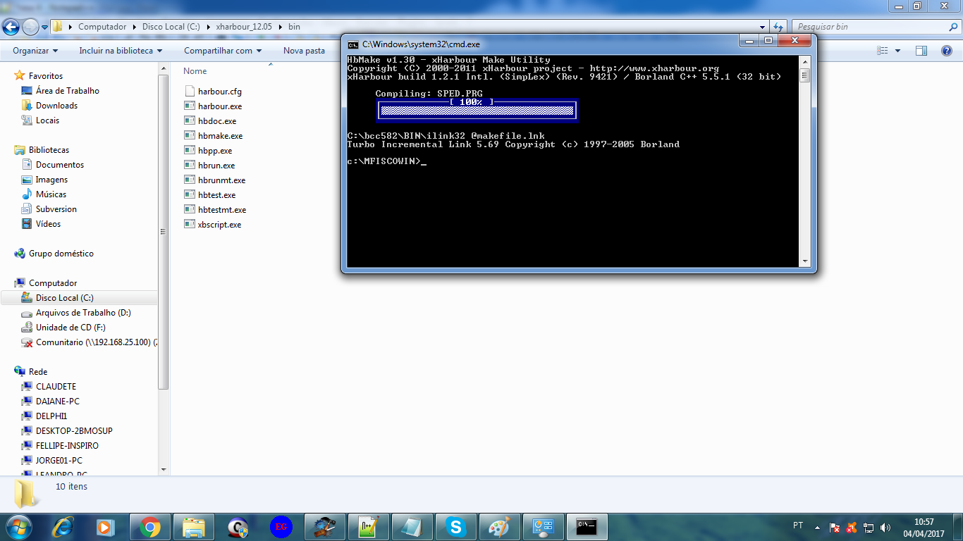Toggle the Explorer preview pane button
The height and width of the screenshot is (541, 963).
click(x=921, y=51)
